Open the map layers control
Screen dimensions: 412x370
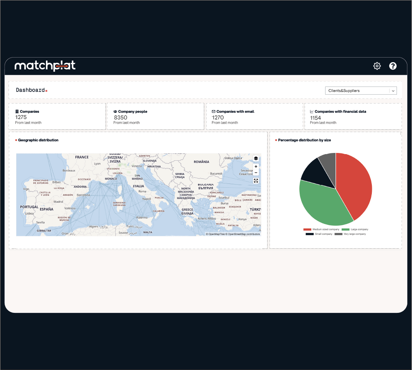tap(256, 158)
